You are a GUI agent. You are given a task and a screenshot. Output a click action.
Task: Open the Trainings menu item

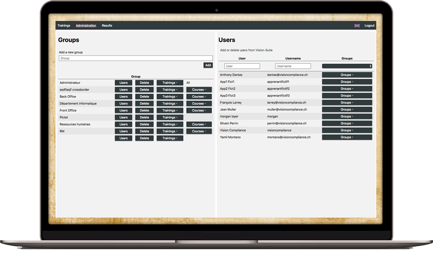(64, 25)
